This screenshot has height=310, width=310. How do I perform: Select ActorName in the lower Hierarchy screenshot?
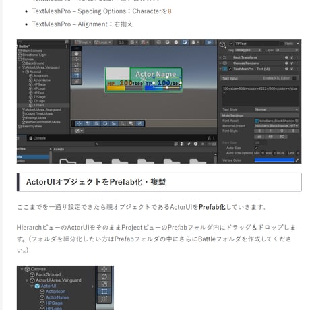(x=57, y=297)
